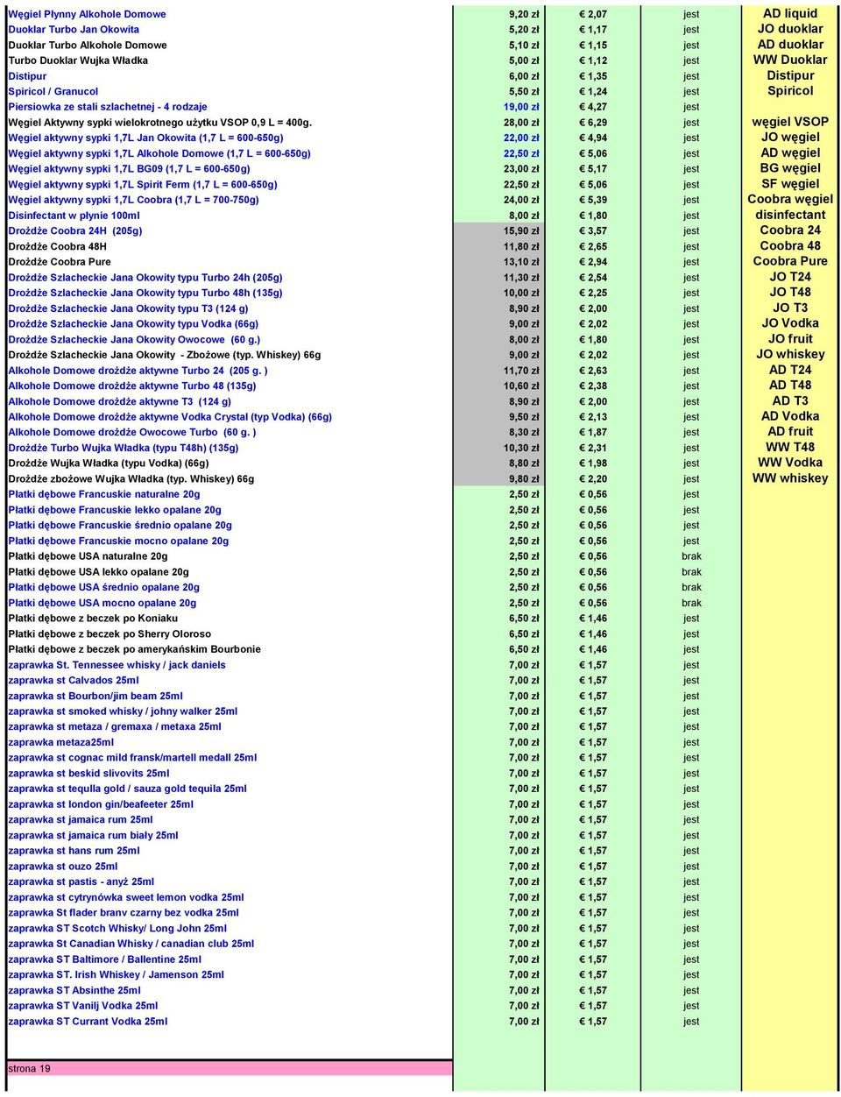Select 'zaprawka st beskid slivovits 25ml'
The height and width of the screenshot is (1097, 841).
[x=88, y=774]
